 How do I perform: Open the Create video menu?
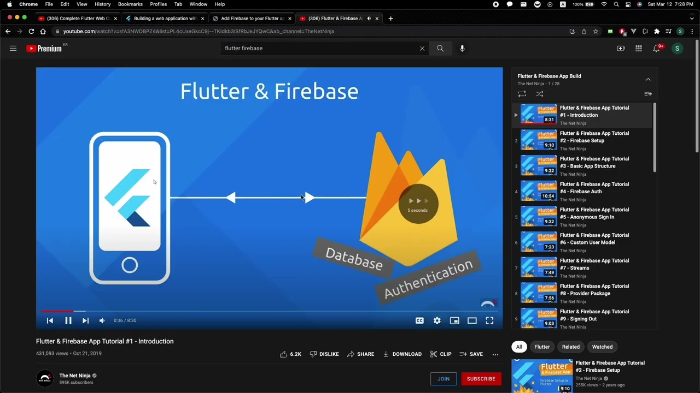[x=621, y=49]
